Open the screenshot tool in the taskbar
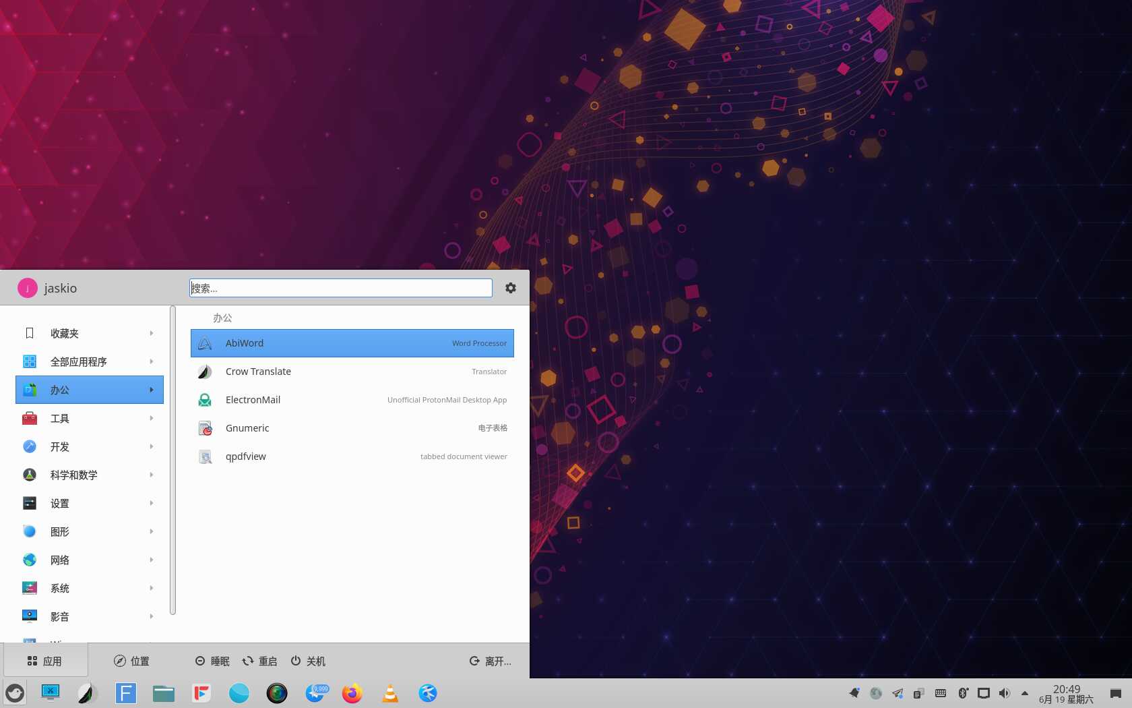 tap(51, 693)
